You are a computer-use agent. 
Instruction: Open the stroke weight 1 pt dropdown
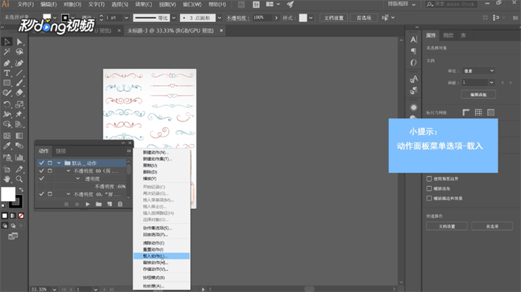[126, 18]
